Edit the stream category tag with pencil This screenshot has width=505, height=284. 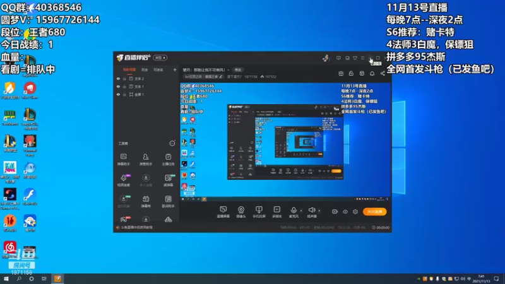[203, 76]
